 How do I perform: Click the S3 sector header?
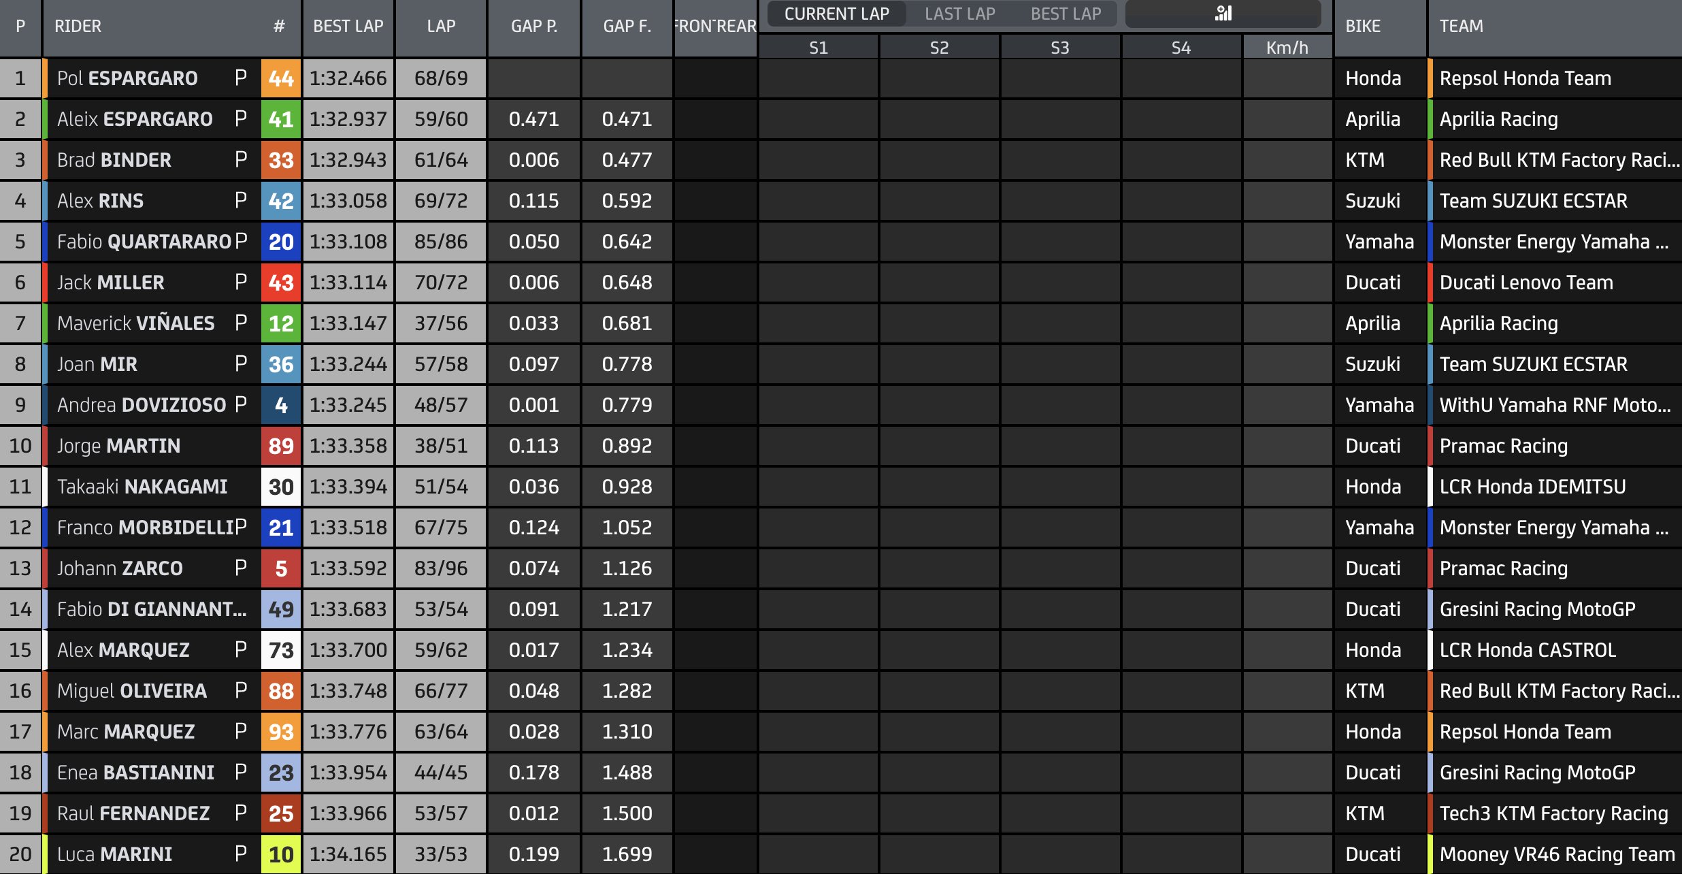pyautogui.click(x=1060, y=48)
